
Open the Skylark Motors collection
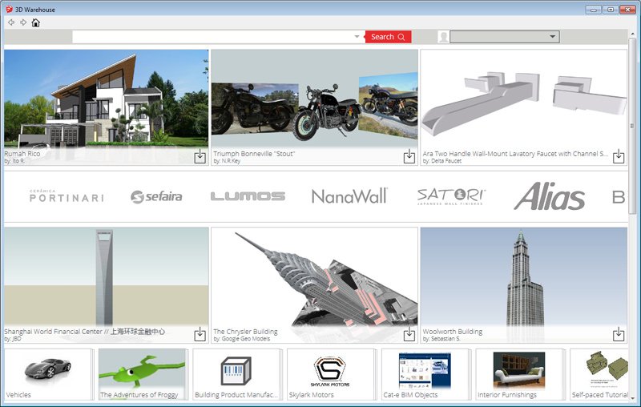(331, 374)
